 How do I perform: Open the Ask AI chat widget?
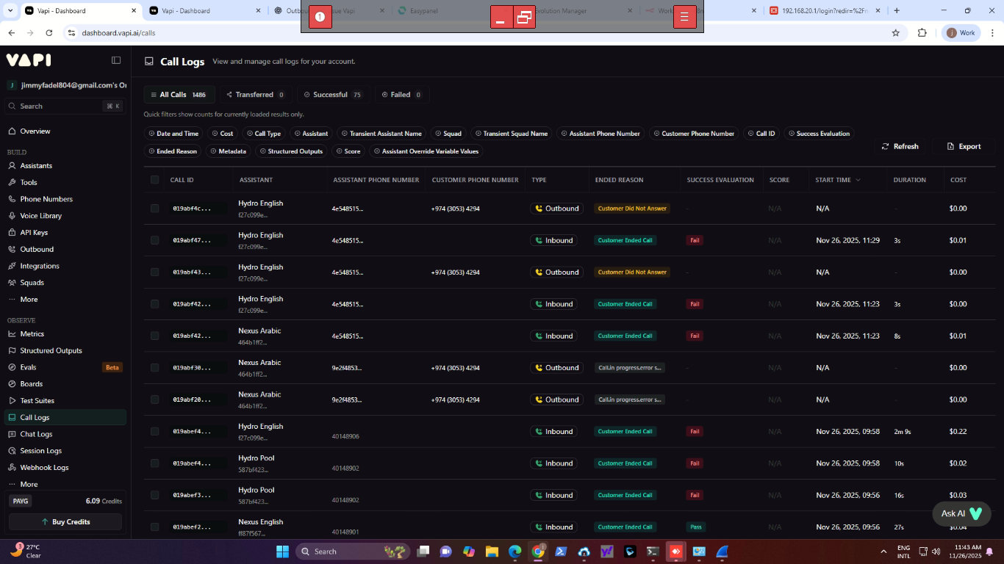pos(961,513)
